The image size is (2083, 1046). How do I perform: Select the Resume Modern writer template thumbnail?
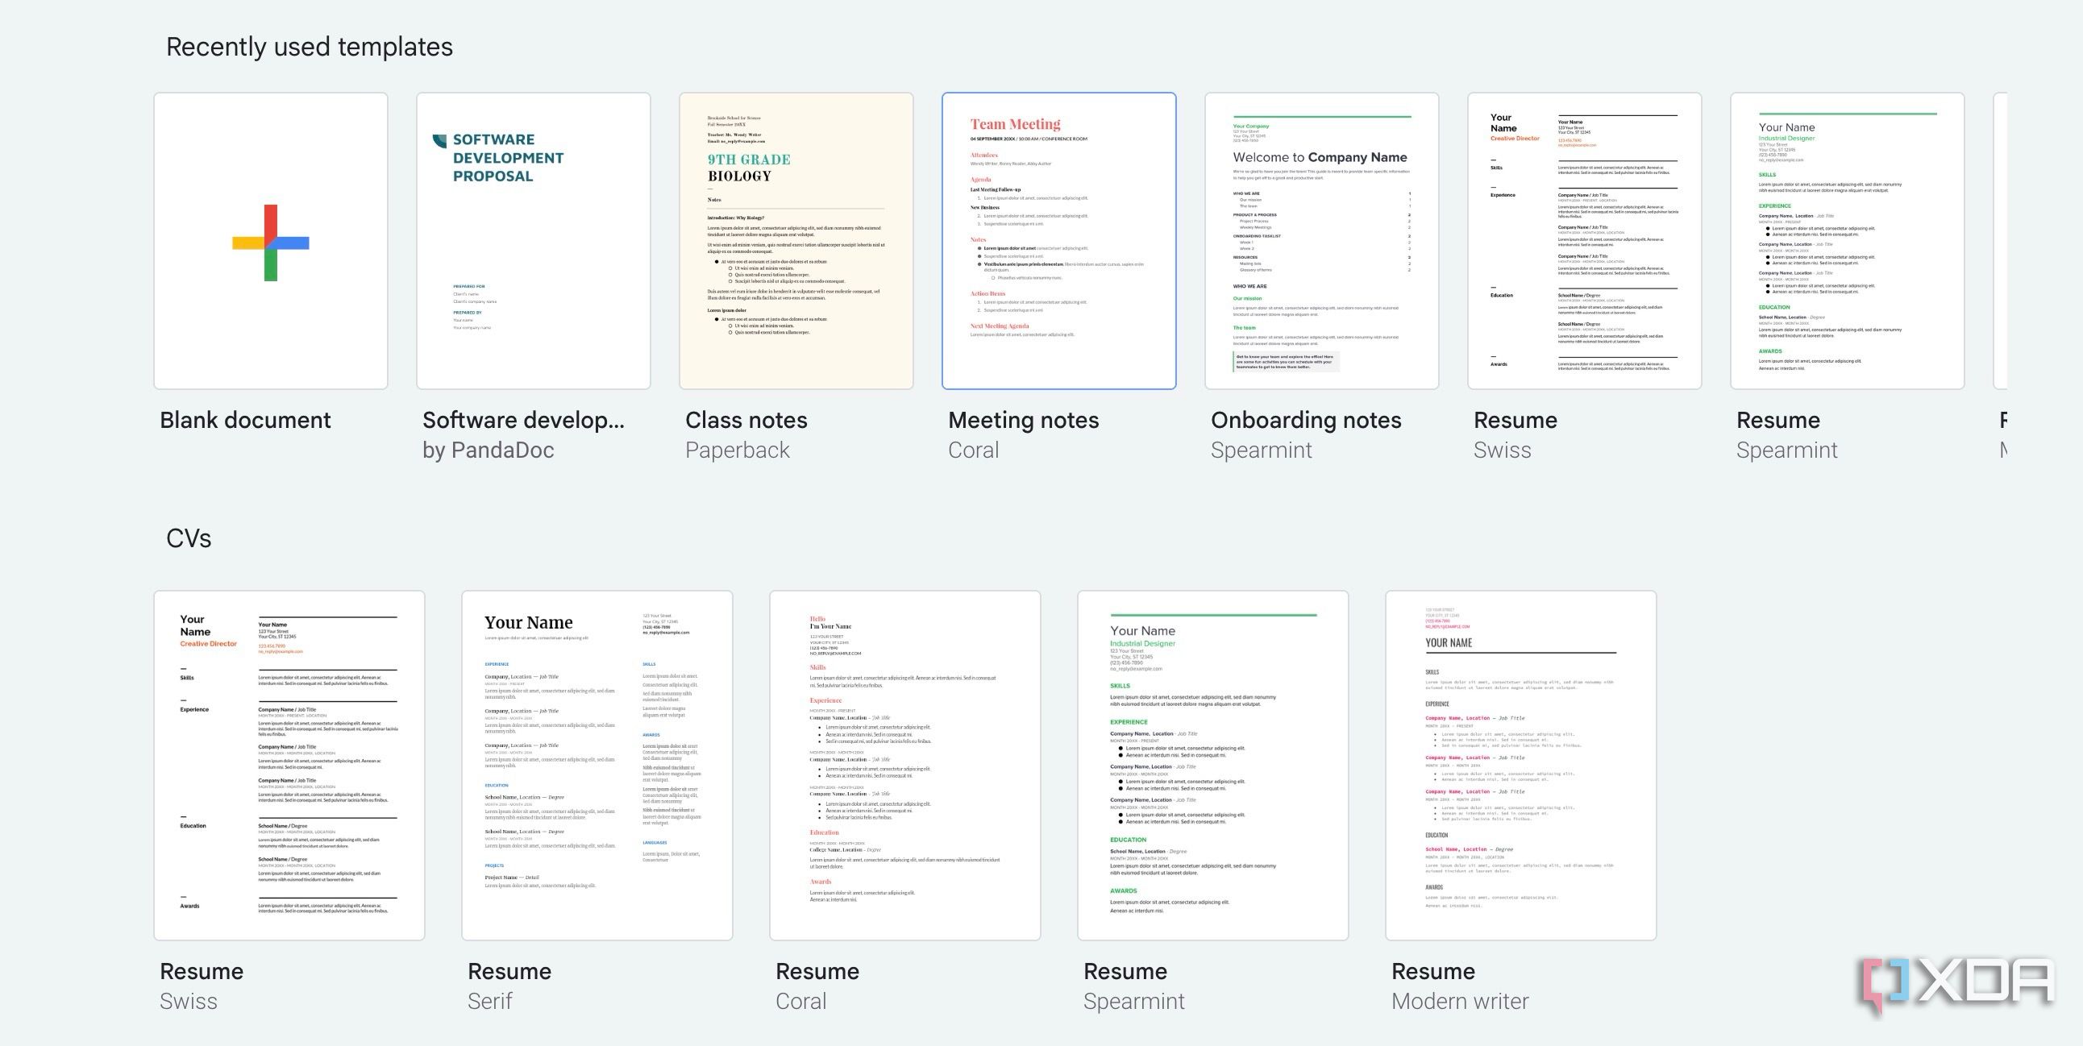(x=1520, y=765)
